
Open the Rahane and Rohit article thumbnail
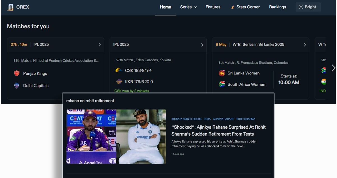click(116, 136)
